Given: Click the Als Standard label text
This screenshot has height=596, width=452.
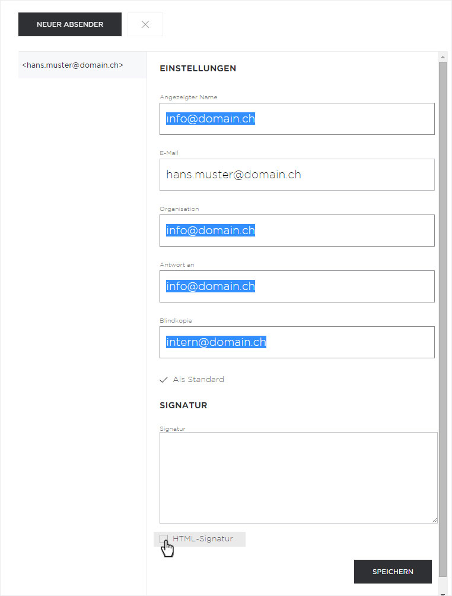Looking at the screenshot, I should pos(199,379).
